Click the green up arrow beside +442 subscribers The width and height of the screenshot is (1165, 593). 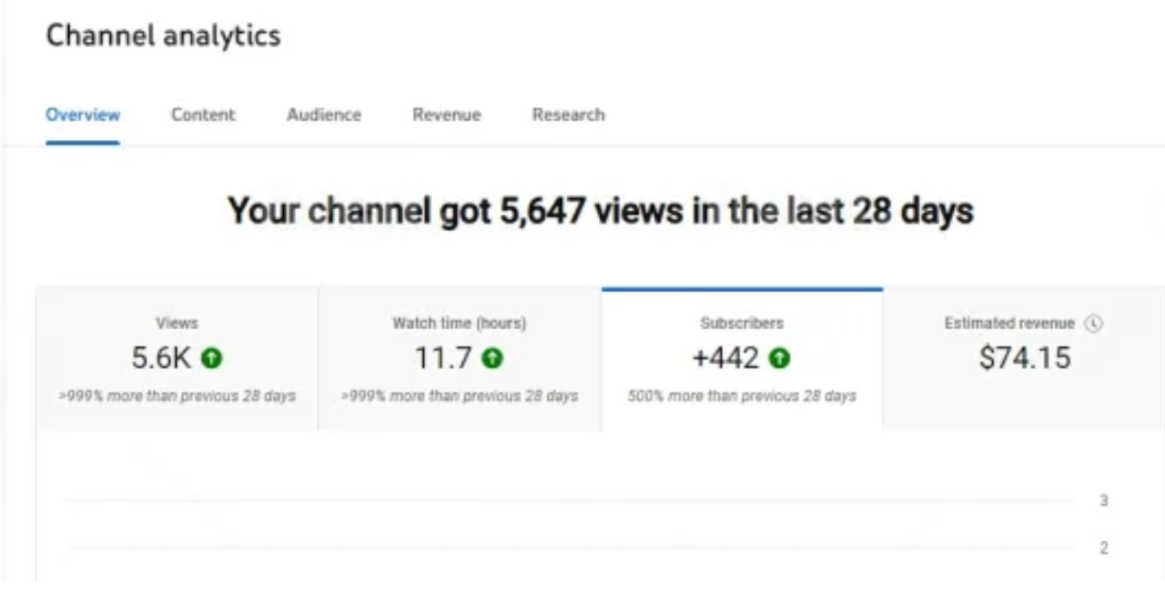779,358
